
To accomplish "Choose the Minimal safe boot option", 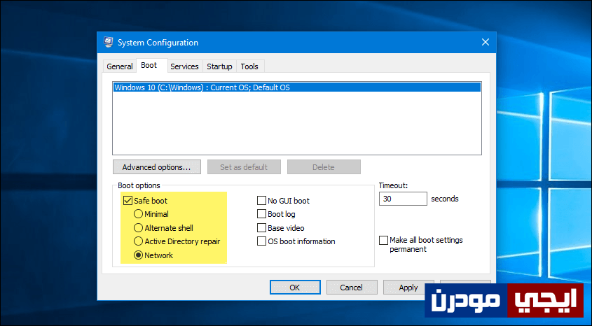I will [x=138, y=214].
